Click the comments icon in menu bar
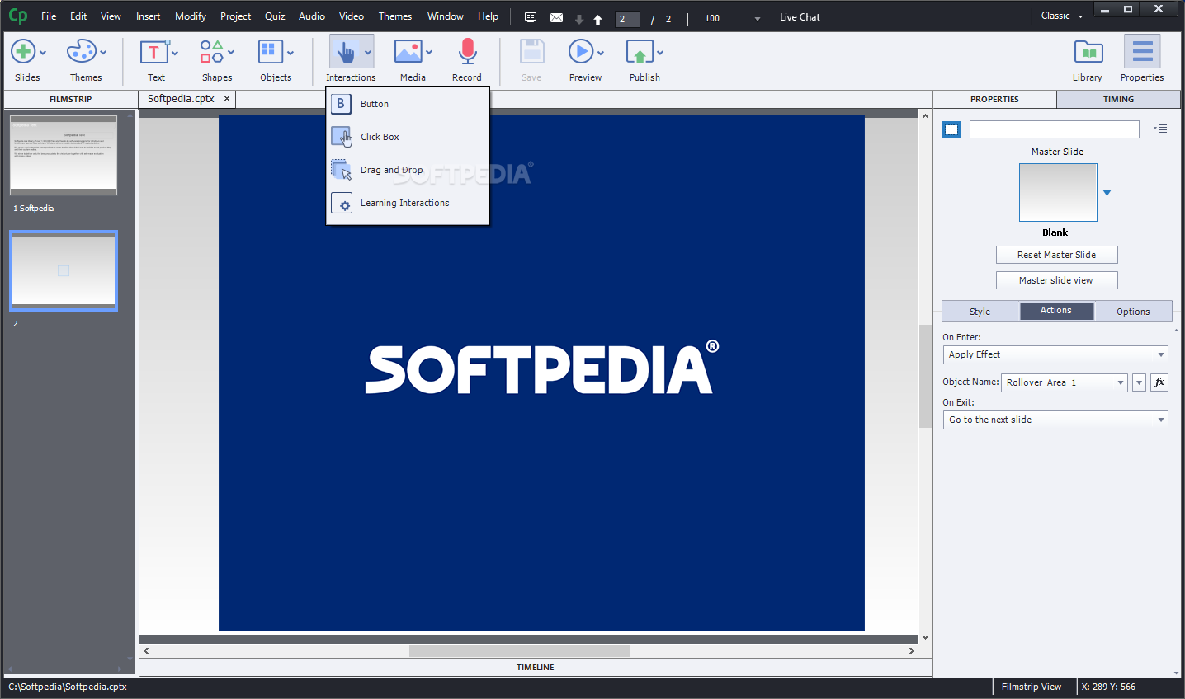The width and height of the screenshot is (1185, 699). (531, 17)
